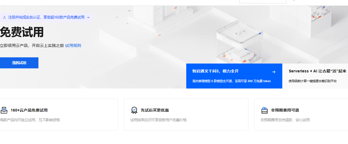Click the 160+云产品免费试用 heading
The height and width of the screenshot is (144, 348).
(x=29, y=110)
